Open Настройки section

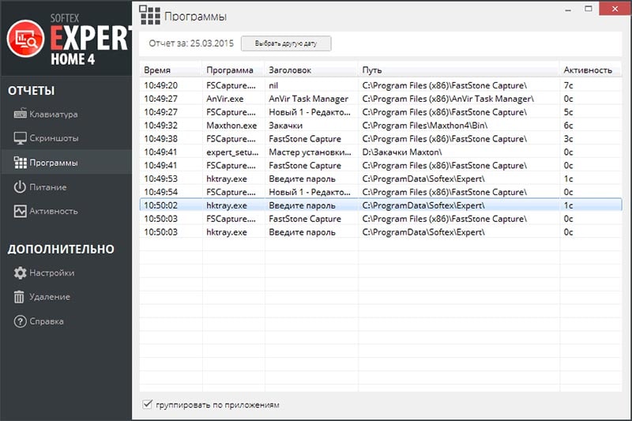pos(52,273)
